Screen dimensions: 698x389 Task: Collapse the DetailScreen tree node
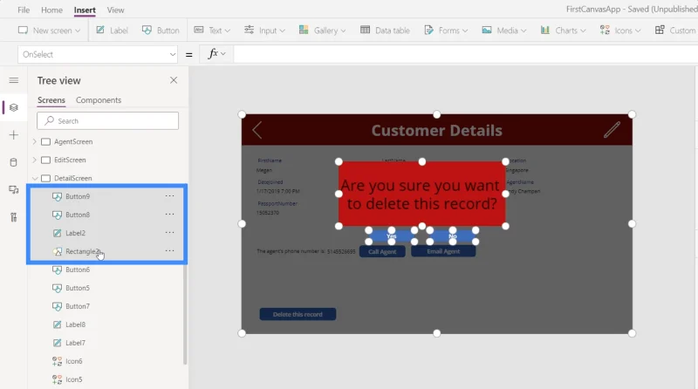35,178
